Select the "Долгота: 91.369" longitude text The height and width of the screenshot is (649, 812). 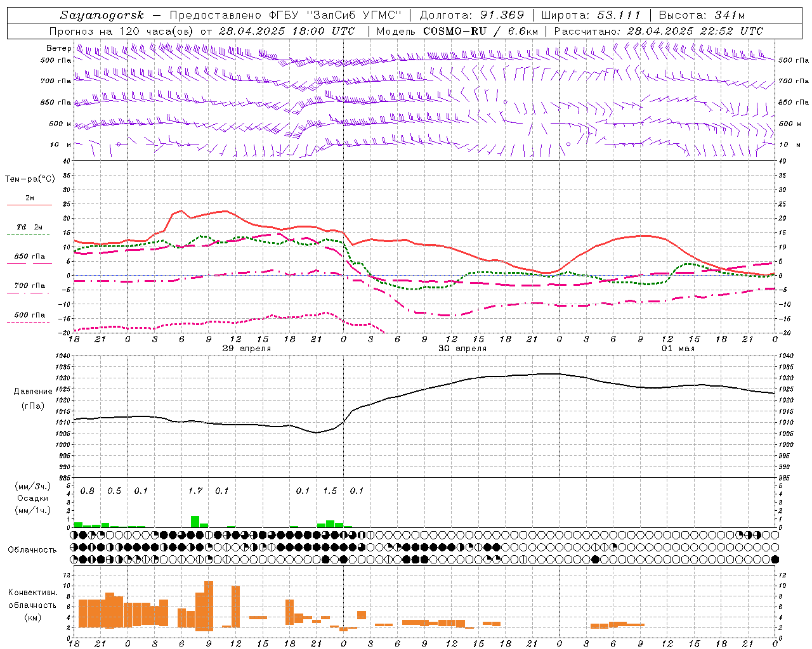[x=472, y=15]
